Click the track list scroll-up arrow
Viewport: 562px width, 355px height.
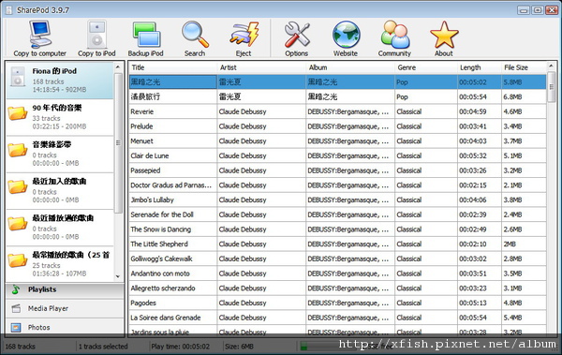[x=552, y=67]
